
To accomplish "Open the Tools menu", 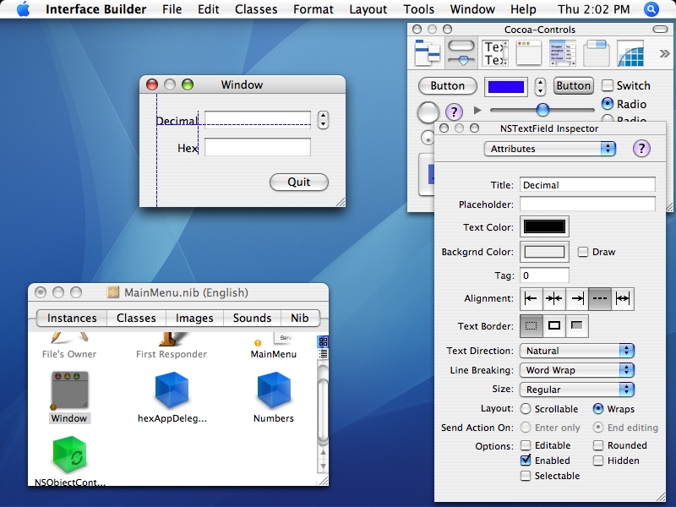I will [x=418, y=9].
